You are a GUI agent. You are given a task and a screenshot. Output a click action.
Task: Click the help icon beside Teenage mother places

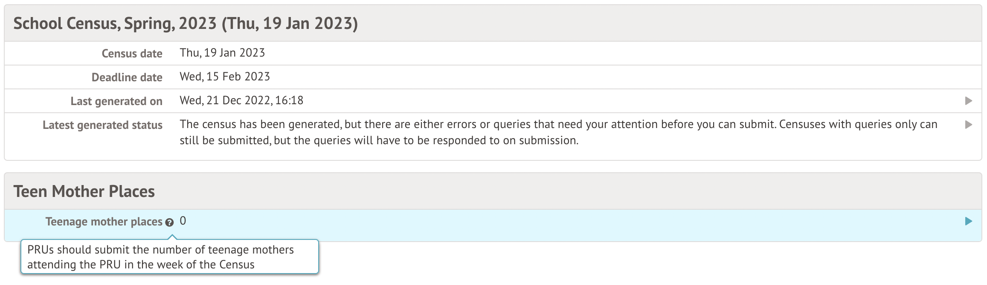(x=169, y=222)
